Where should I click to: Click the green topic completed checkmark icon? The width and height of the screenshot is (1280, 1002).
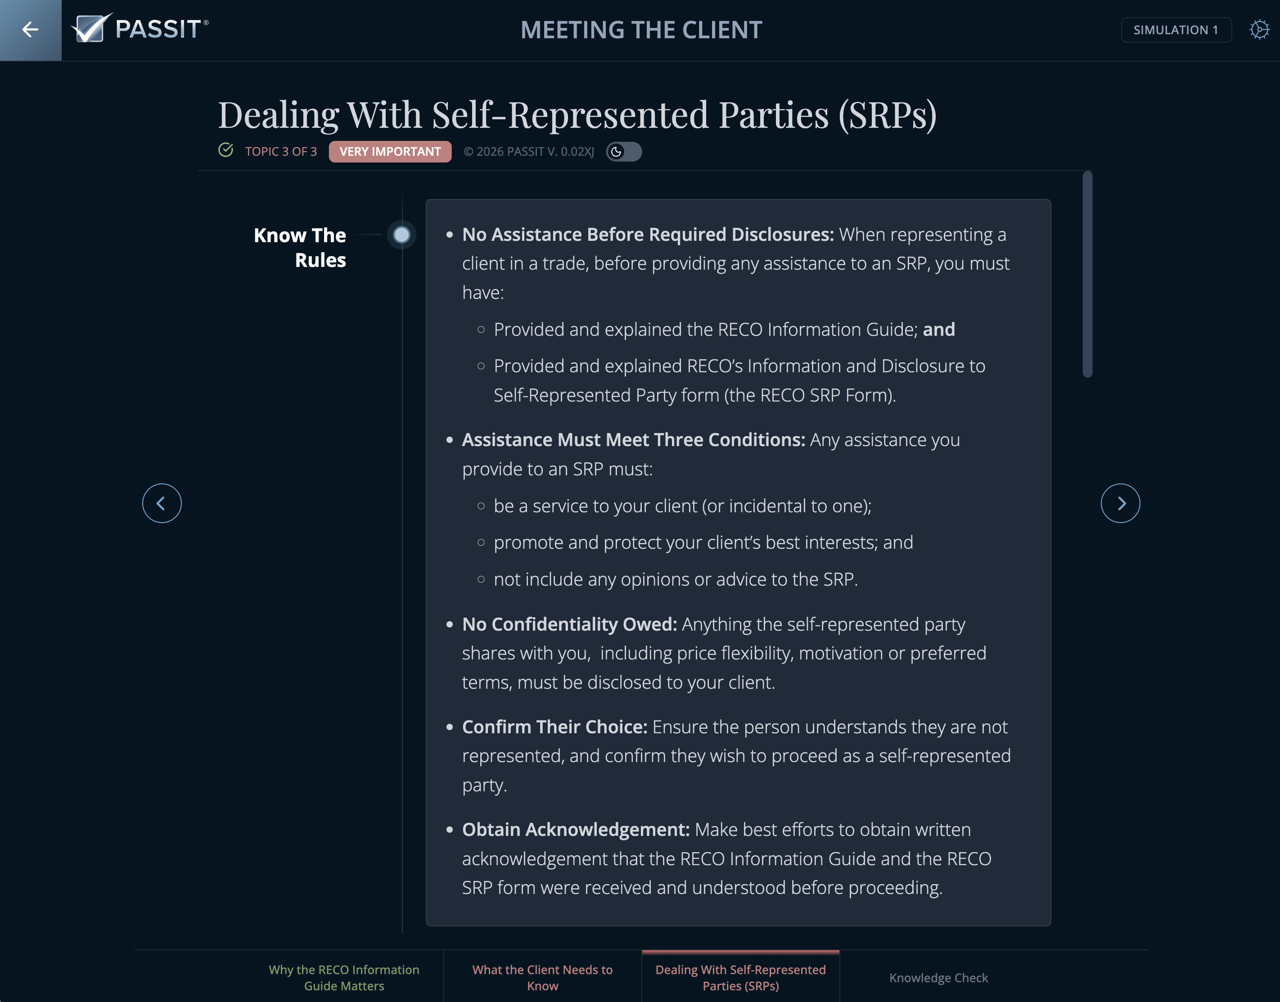point(226,151)
